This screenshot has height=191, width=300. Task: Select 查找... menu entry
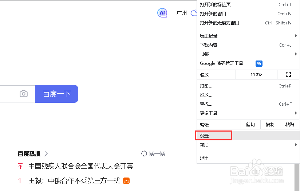click(x=248, y=104)
